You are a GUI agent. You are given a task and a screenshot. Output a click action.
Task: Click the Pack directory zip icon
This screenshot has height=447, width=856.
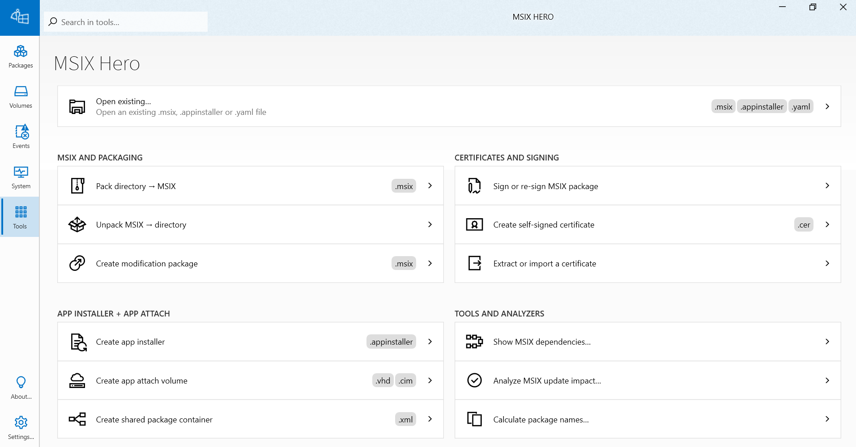pyautogui.click(x=77, y=186)
